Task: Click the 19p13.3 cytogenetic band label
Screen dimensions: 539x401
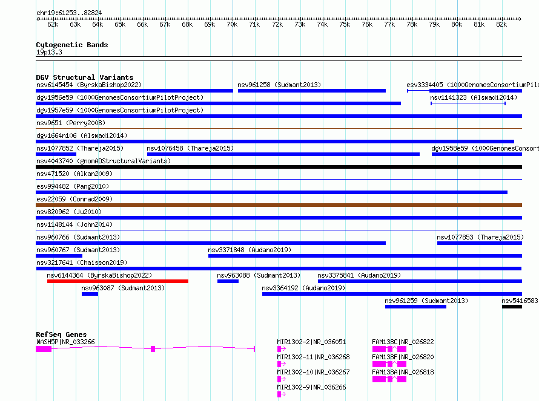Action: 49,52
